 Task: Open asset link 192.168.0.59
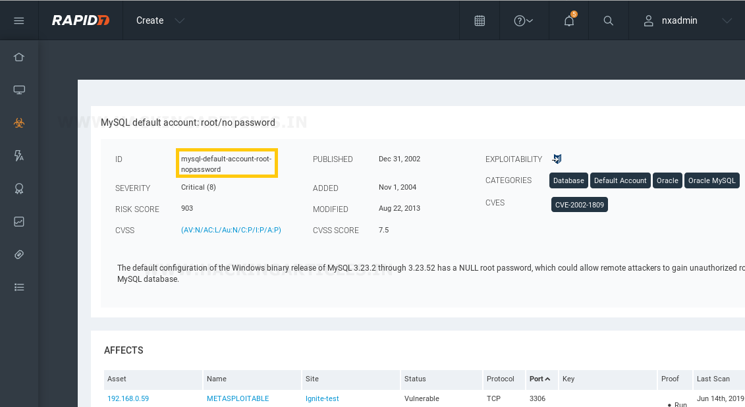tap(128, 398)
